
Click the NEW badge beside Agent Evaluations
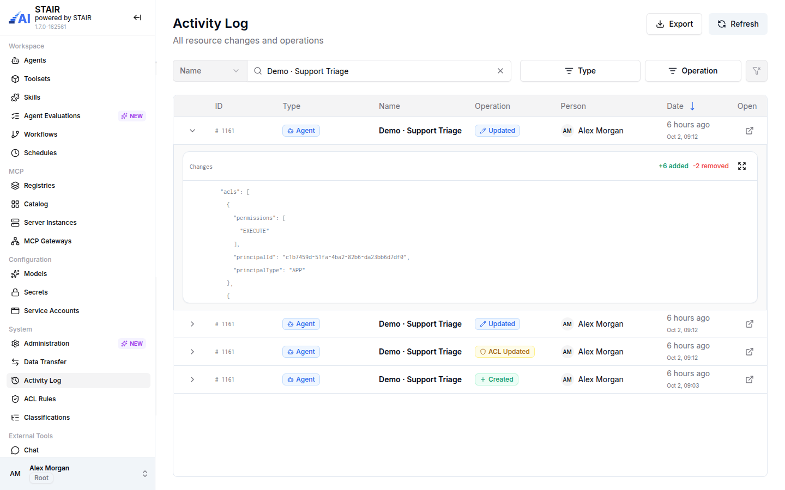(x=132, y=116)
